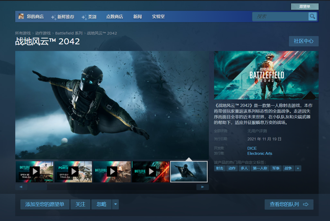Open the 新鲜推荐 menu
Viewport: 330px width, 221px height.
click(x=66, y=17)
